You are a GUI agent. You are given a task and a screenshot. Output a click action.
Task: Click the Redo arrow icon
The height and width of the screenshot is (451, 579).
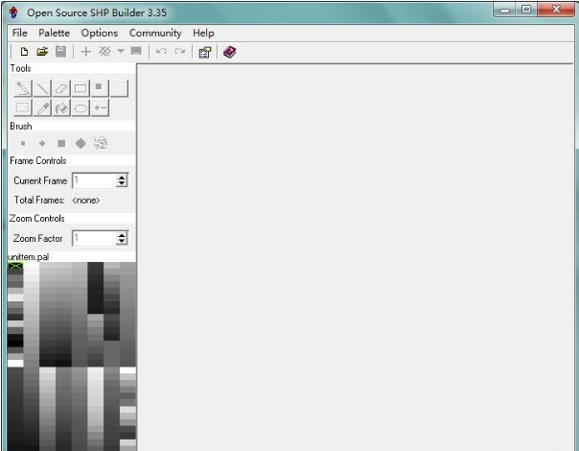click(180, 52)
